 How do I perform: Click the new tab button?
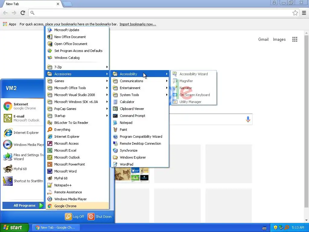click(68, 4)
